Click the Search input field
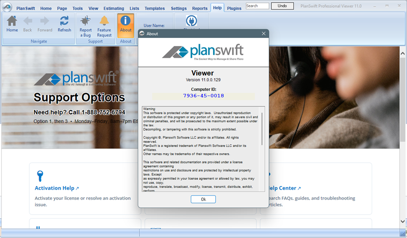 [x=257, y=6]
